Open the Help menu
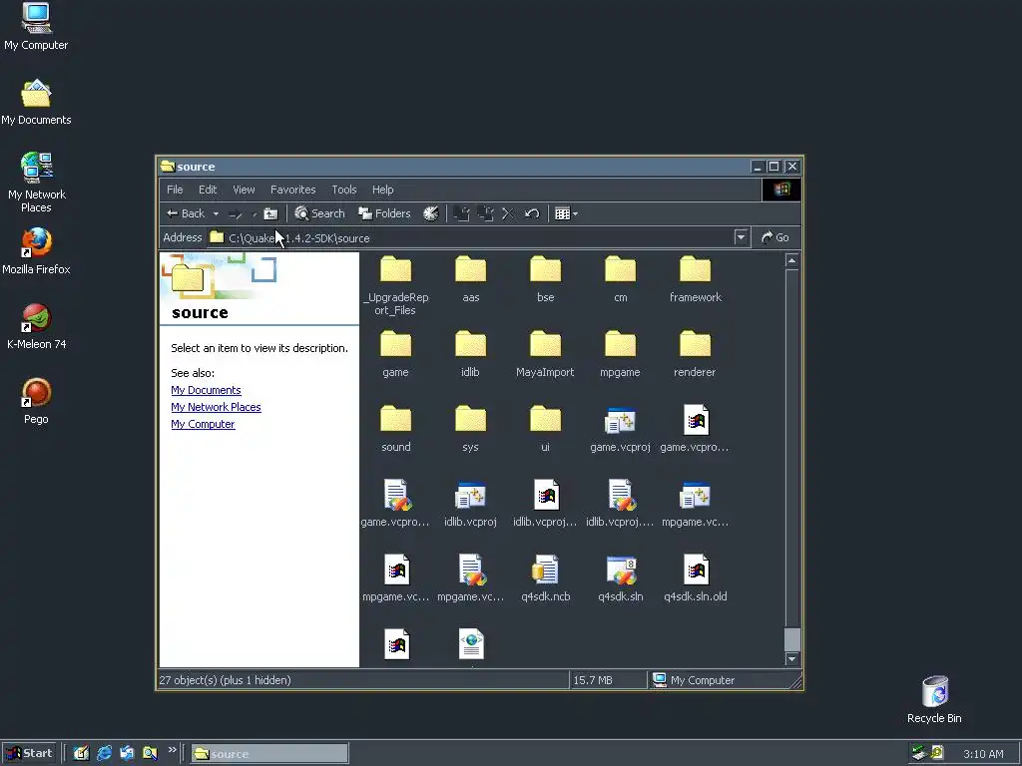The width and height of the screenshot is (1022, 766). click(382, 190)
